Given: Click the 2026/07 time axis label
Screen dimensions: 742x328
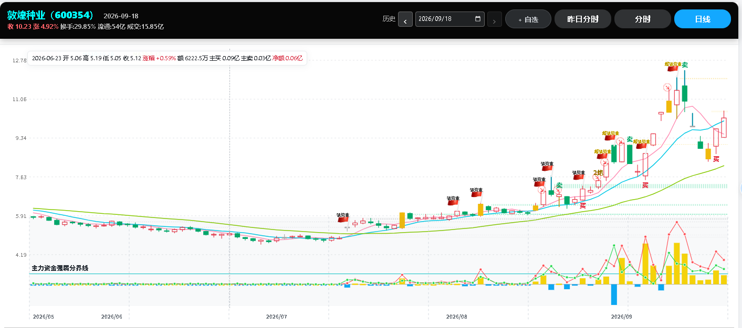Looking at the screenshot, I should (277, 316).
